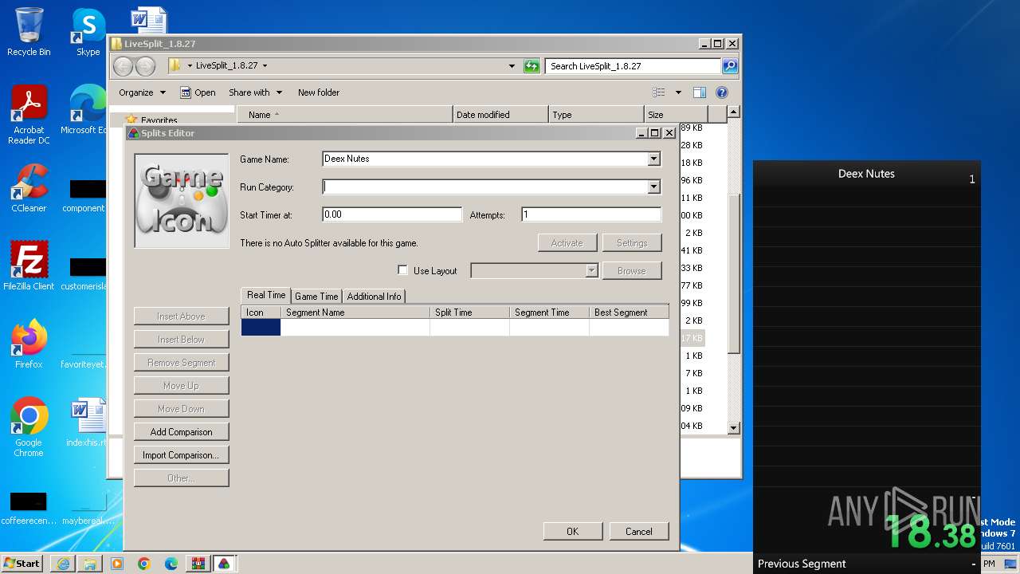Switch to the Real Time tab

(x=266, y=295)
